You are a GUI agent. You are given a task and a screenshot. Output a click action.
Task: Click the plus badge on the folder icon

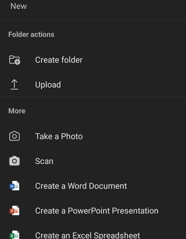pos(17,62)
